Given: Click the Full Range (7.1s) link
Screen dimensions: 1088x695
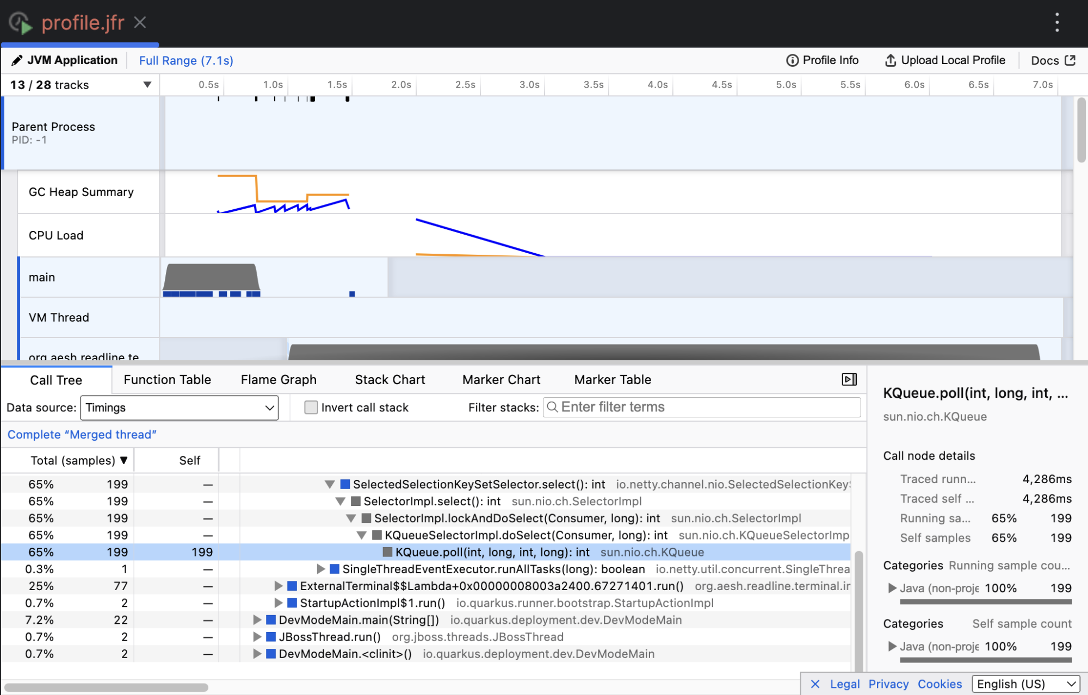Looking at the screenshot, I should [x=186, y=60].
